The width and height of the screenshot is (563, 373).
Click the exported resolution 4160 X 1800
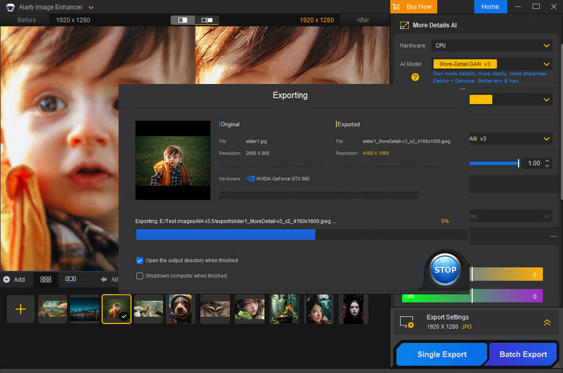coord(376,153)
